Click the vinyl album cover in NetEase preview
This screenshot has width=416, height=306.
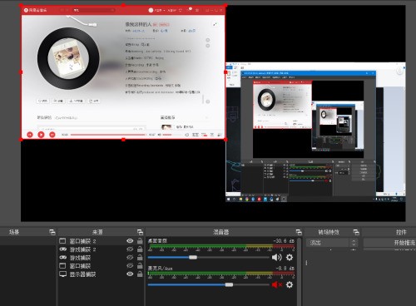68,58
